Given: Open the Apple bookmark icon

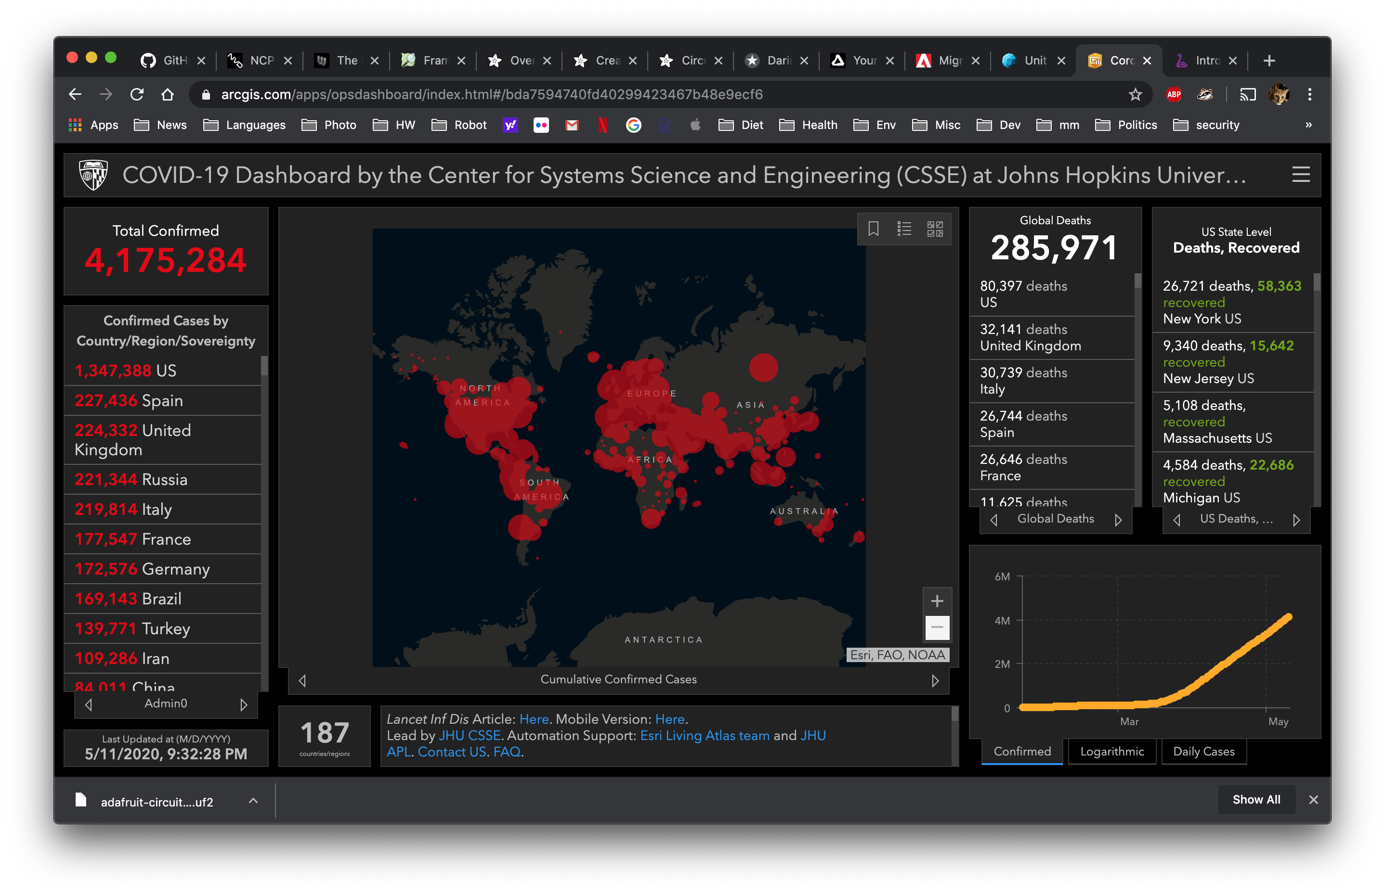Looking at the screenshot, I should click(x=695, y=125).
